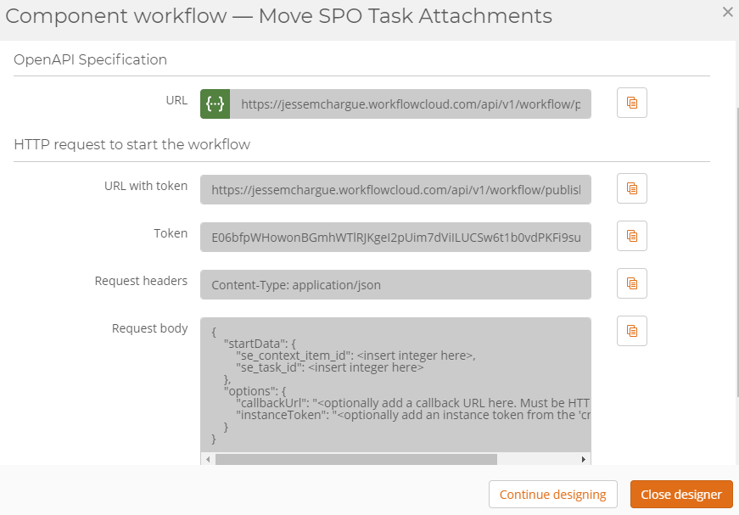The image size is (739, 515).
Task: Click the left arrow of the horizontal scrollbar
Action: click(x=208, y=459)
